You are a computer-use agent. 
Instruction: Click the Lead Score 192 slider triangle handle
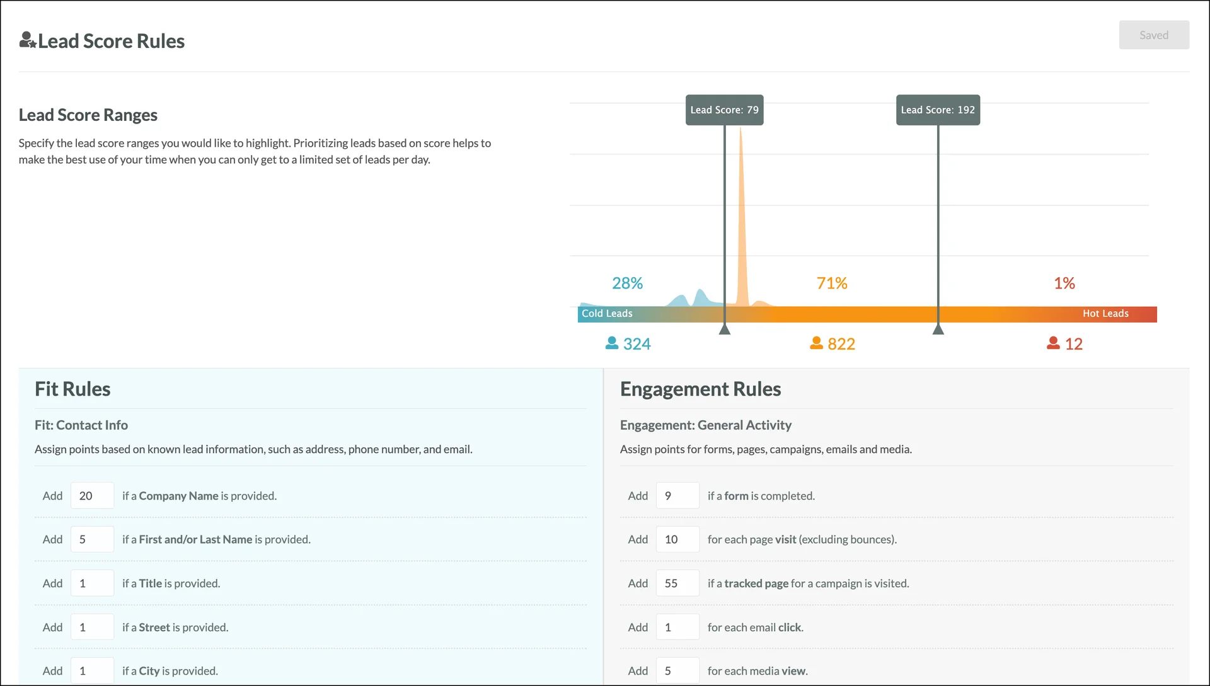click(x=938, y=329)
